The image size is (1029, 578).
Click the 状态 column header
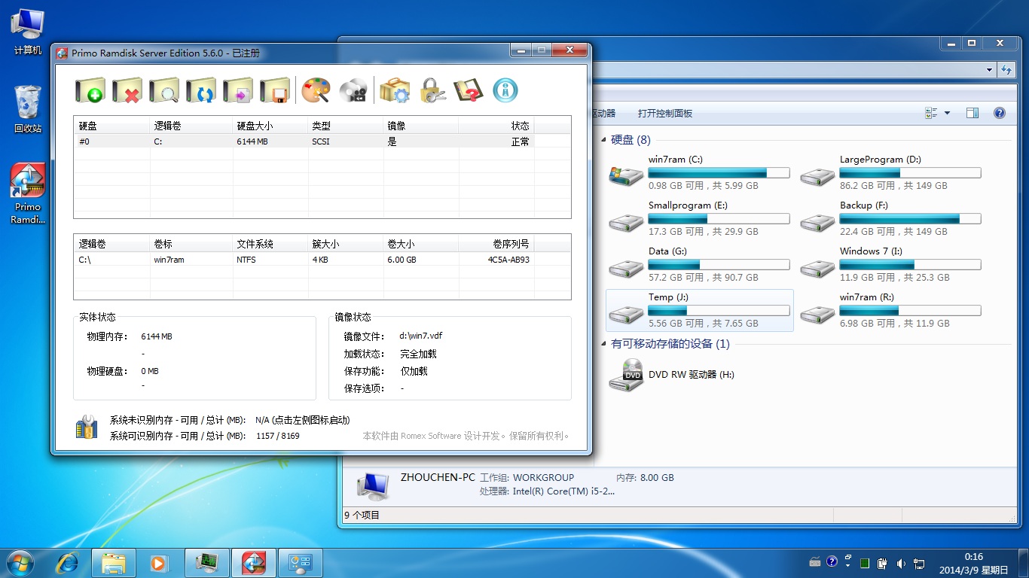pos(496,126)
